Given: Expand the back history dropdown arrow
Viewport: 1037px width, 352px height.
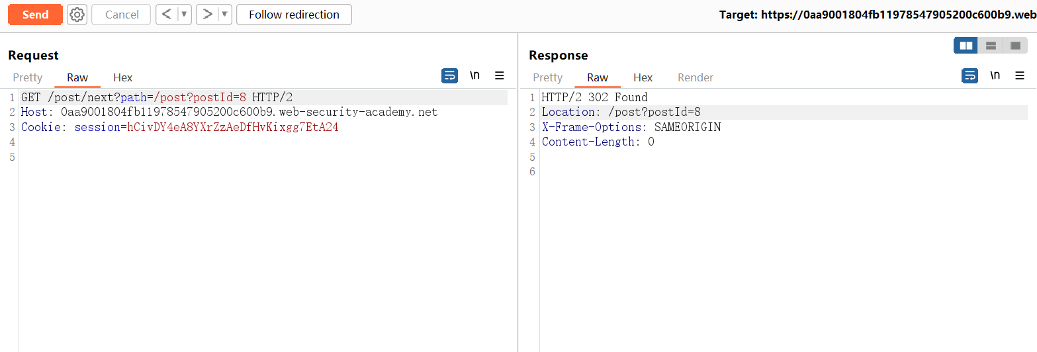Looking at the screenshot, I should point(184,15).
